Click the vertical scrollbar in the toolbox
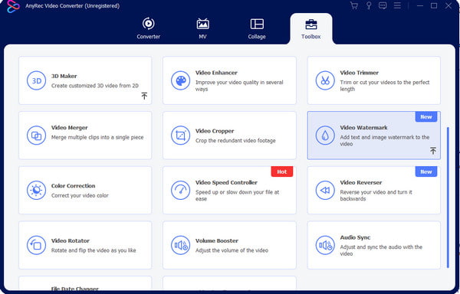 tap(448, 198)
